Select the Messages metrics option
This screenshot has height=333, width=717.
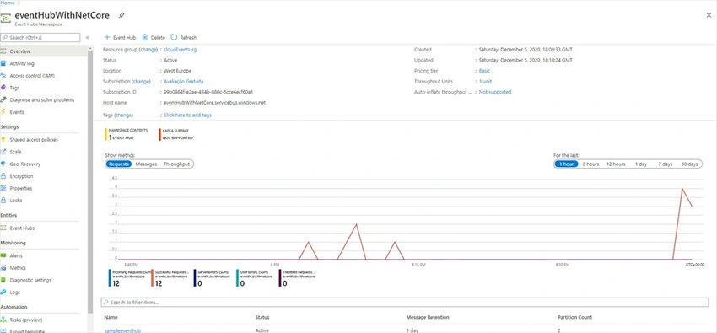pyautogui.click(x=146, y=164)
